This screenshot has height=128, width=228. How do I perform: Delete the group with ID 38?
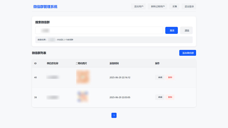170,97
